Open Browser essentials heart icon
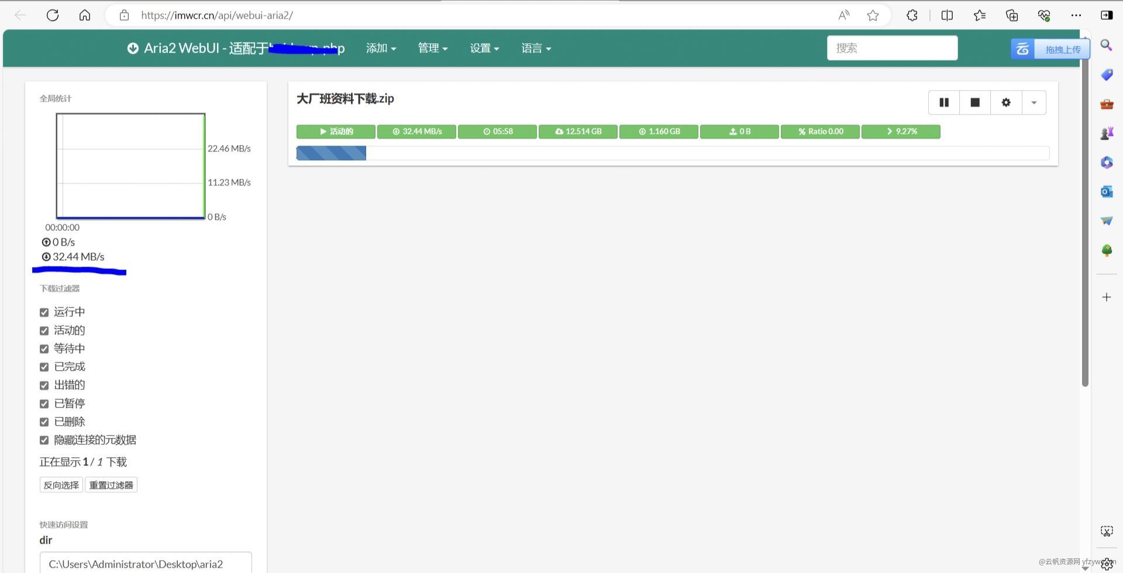 [x=1044, y=15]
